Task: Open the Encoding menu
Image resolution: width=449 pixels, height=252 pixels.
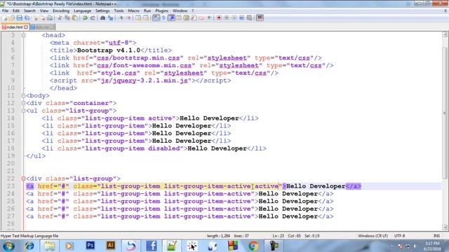Action: (x=61, y=11)
